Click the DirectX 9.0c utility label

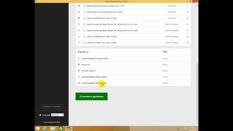click(x=86, y=65)
